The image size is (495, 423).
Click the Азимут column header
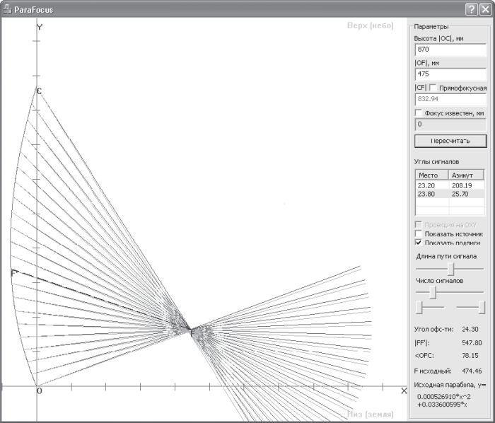tap(466, 175)
